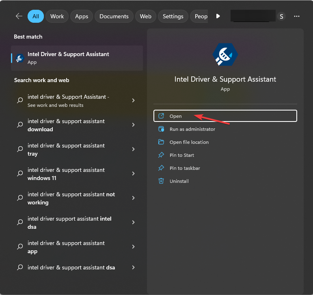The height and width of the screenshot is (295, 313).
Task: Select the 'support assistant app' suggestion
Action: (77, 247)
